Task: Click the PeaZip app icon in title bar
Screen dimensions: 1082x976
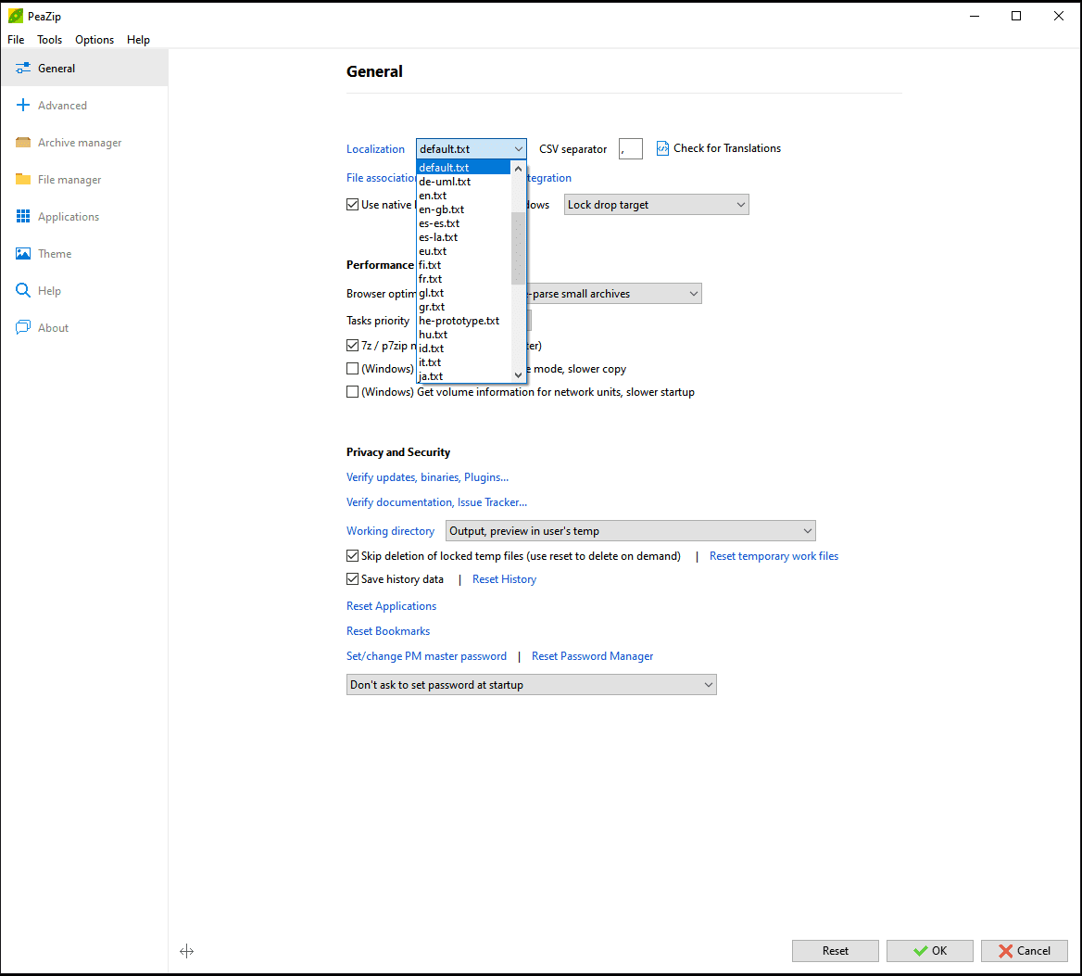Action: pyautogui.click(x=15, y=16)
